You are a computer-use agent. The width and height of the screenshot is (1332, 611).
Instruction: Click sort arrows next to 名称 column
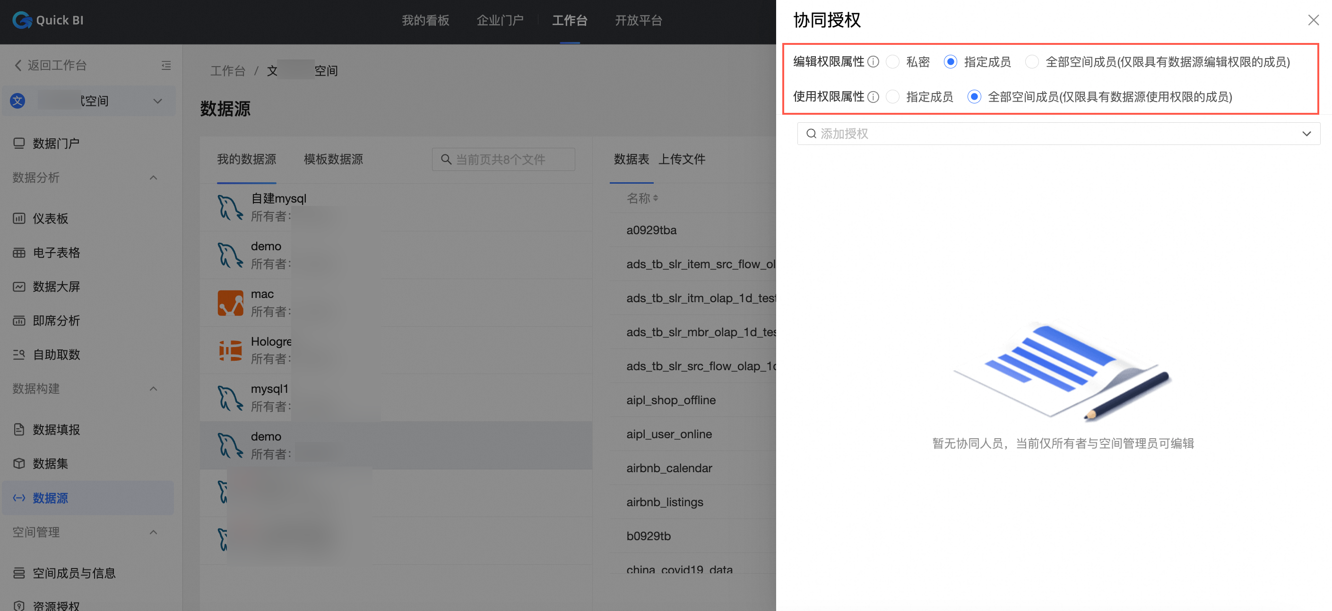point(656,198)
